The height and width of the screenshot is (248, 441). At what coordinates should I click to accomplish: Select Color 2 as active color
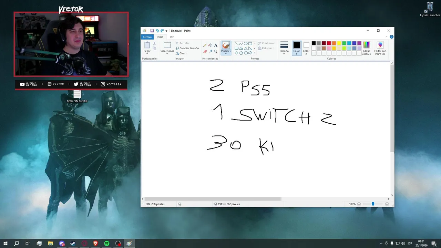(306, 48)
